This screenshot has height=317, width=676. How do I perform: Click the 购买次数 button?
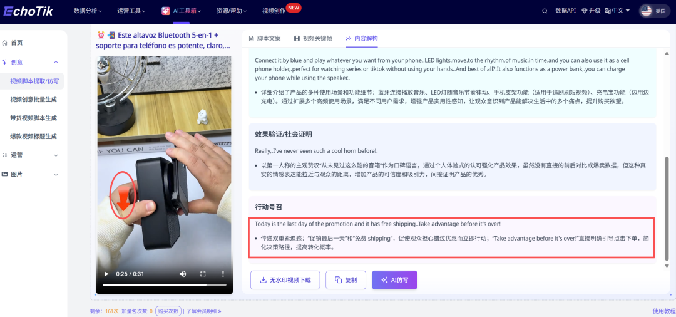168,311
